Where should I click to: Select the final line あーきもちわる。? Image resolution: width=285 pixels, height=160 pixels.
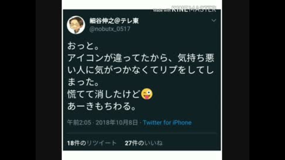tap(102, 106)
